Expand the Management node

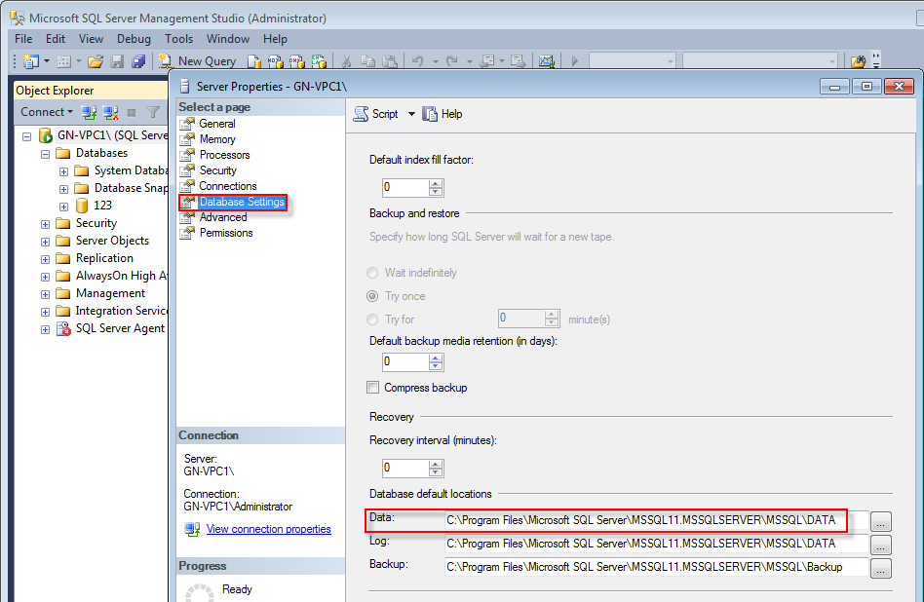coord(46,294)
